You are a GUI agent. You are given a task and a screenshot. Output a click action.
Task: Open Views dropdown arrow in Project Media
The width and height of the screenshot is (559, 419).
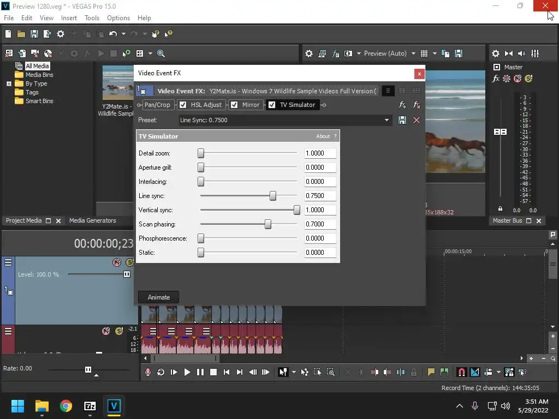coord(150,53)
